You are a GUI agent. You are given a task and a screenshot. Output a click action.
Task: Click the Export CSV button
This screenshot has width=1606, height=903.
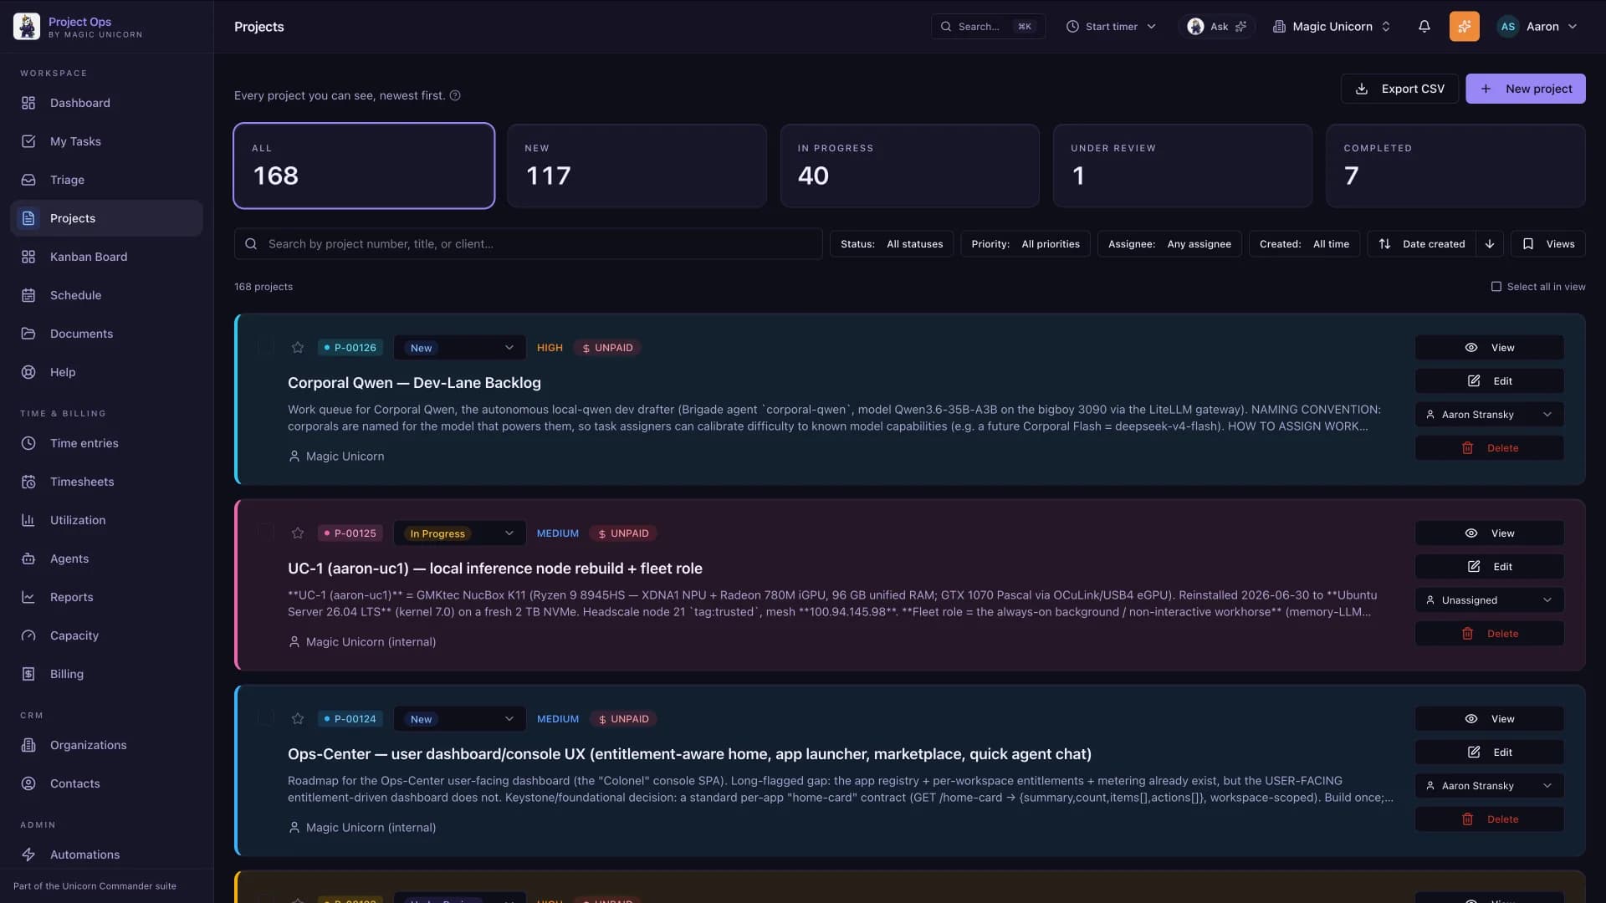[x=1399, y=89]
